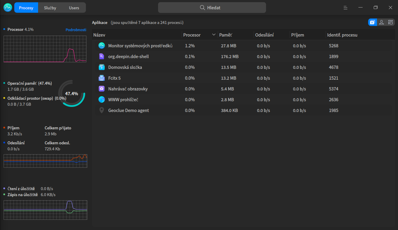Open the Podrobnosti details link
The height and width of the screenshot is (230, 398).
click(76, 30)
